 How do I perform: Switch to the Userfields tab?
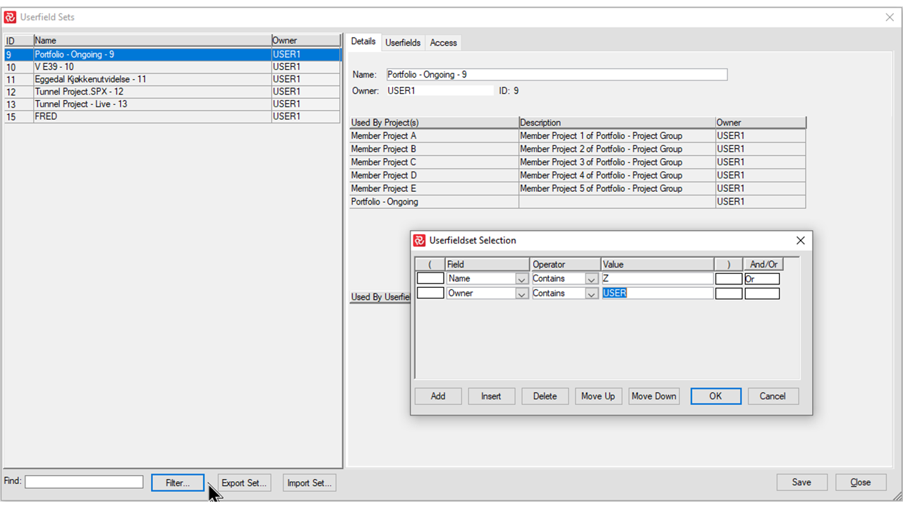click(403, 43)
